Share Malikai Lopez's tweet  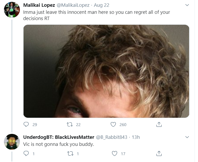pyautogui.click(x=159, y=124)
